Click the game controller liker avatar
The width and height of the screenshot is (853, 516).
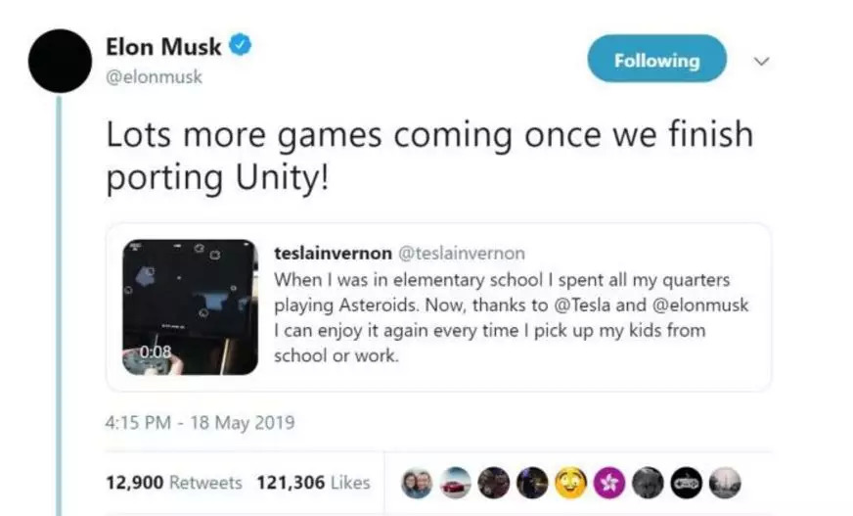(686, 483)
